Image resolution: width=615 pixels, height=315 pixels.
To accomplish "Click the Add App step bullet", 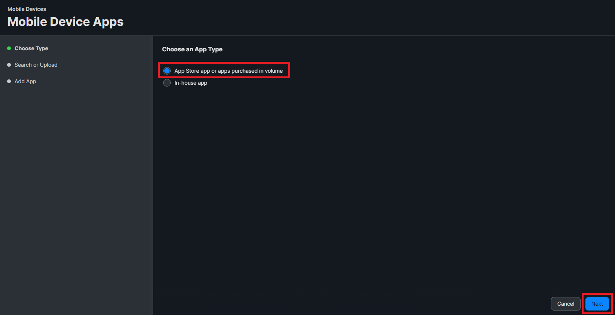I will [x=9, y=81].
